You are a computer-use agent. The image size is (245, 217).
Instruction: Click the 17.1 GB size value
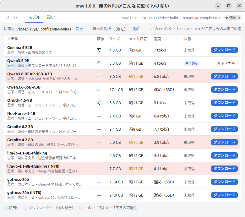116,90
